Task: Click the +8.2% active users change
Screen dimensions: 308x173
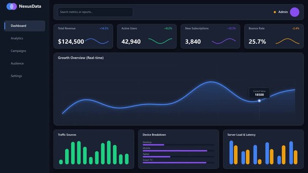Action: pos(168,28)
